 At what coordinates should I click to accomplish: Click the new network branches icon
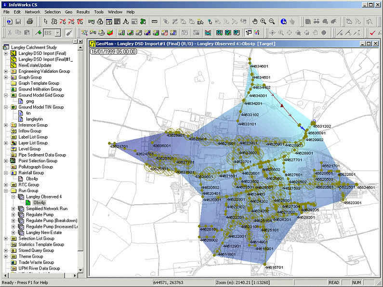[84, 33]
